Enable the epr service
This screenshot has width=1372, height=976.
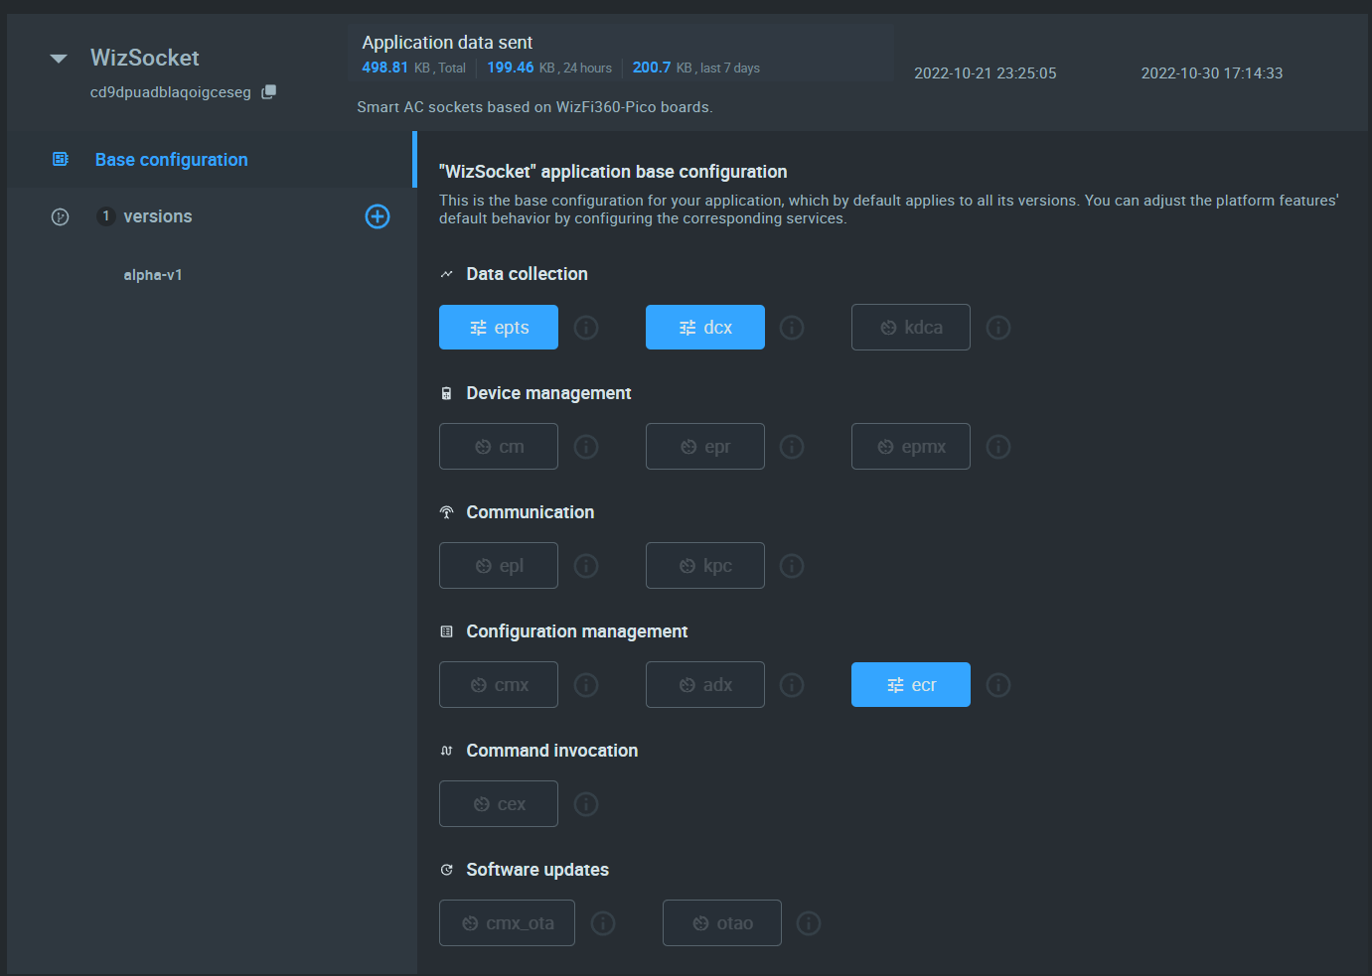pos(705,447)
